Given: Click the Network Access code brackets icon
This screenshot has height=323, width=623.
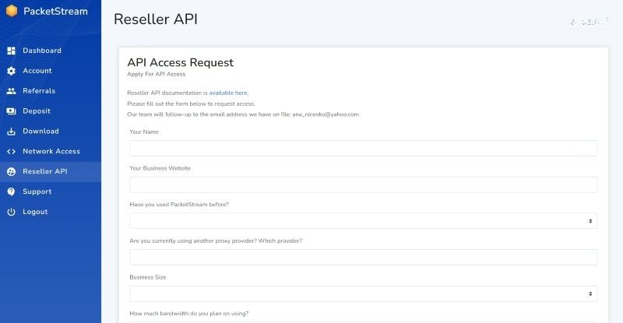Looking at the screenshot, I should (x=11, y=151).
